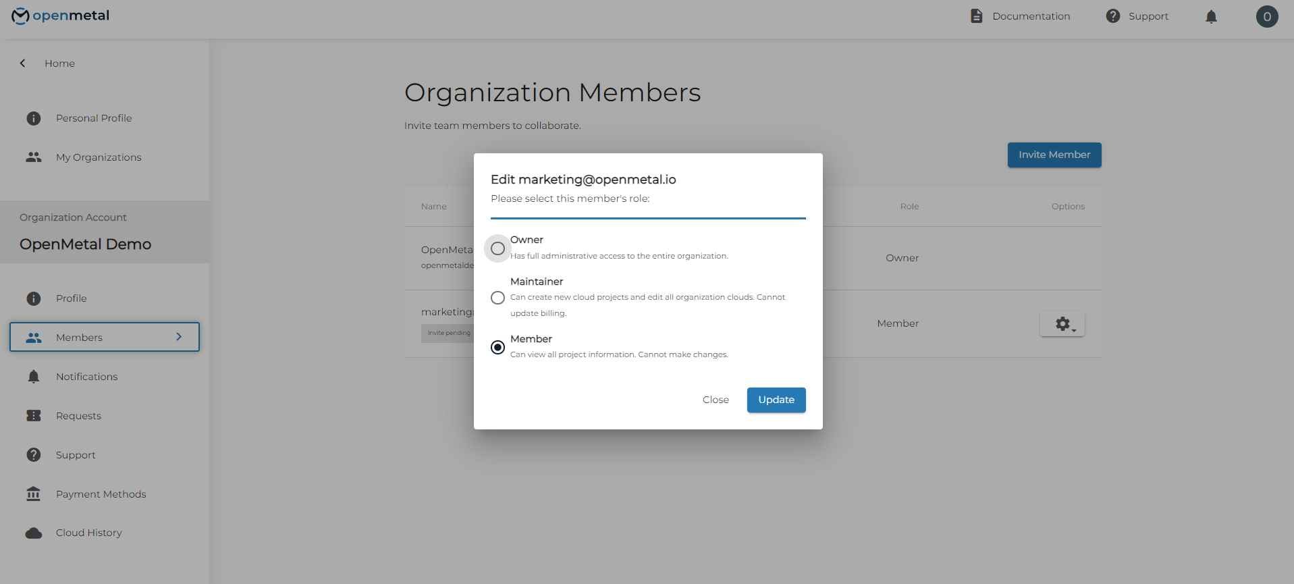Click the Update button in dialog

click(776, 400)
